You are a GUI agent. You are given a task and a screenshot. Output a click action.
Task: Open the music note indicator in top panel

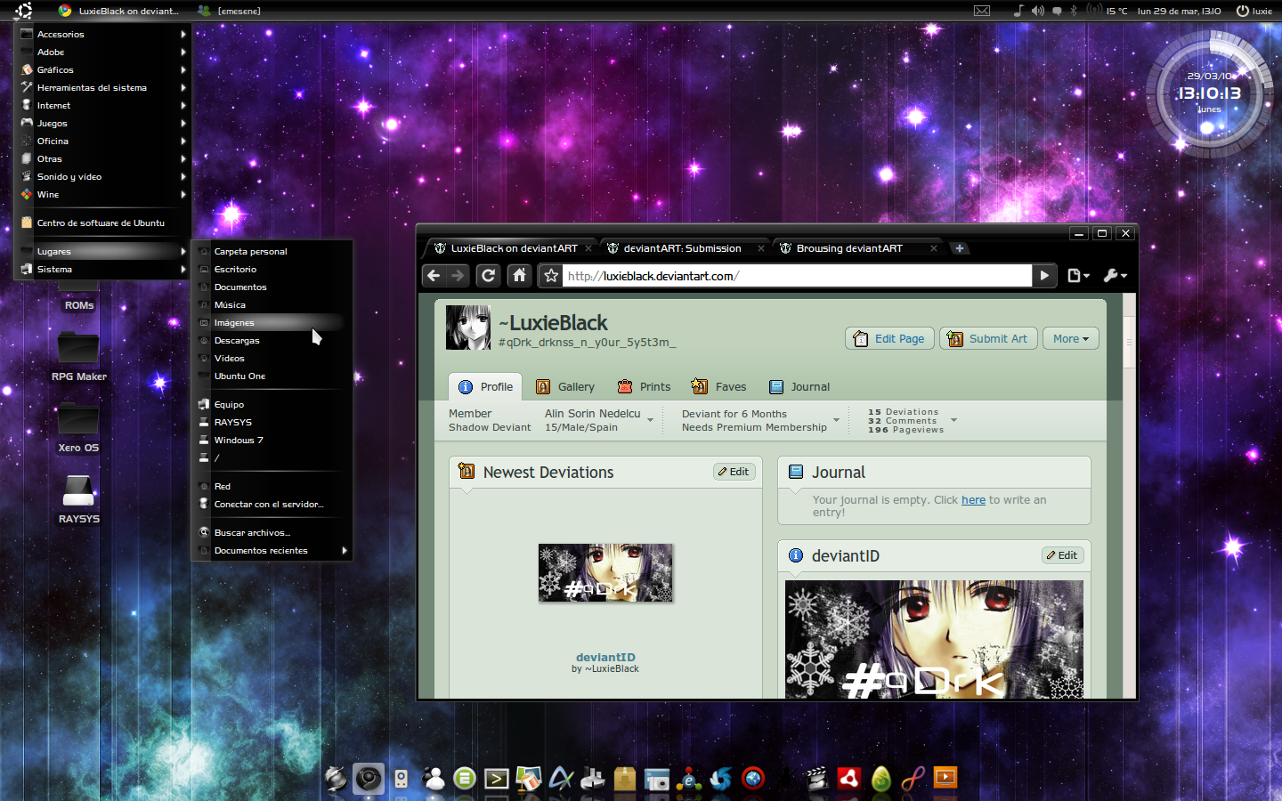1018,11
